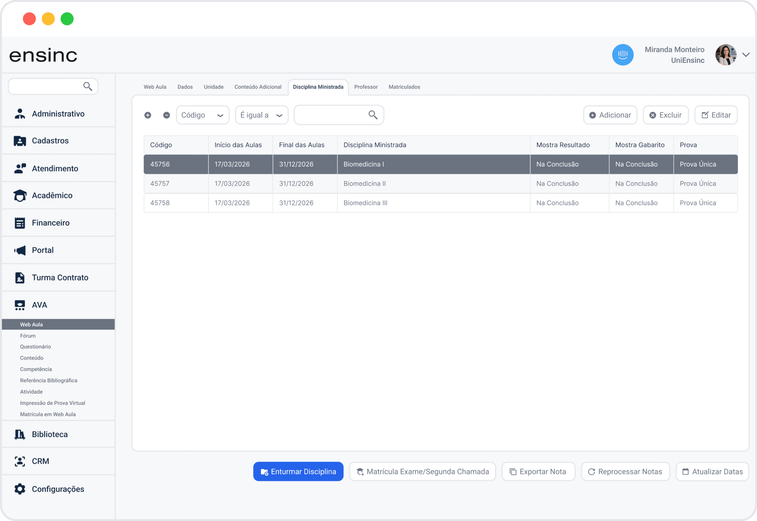Open the Acadêmico graduation cap section

point(58,195)
